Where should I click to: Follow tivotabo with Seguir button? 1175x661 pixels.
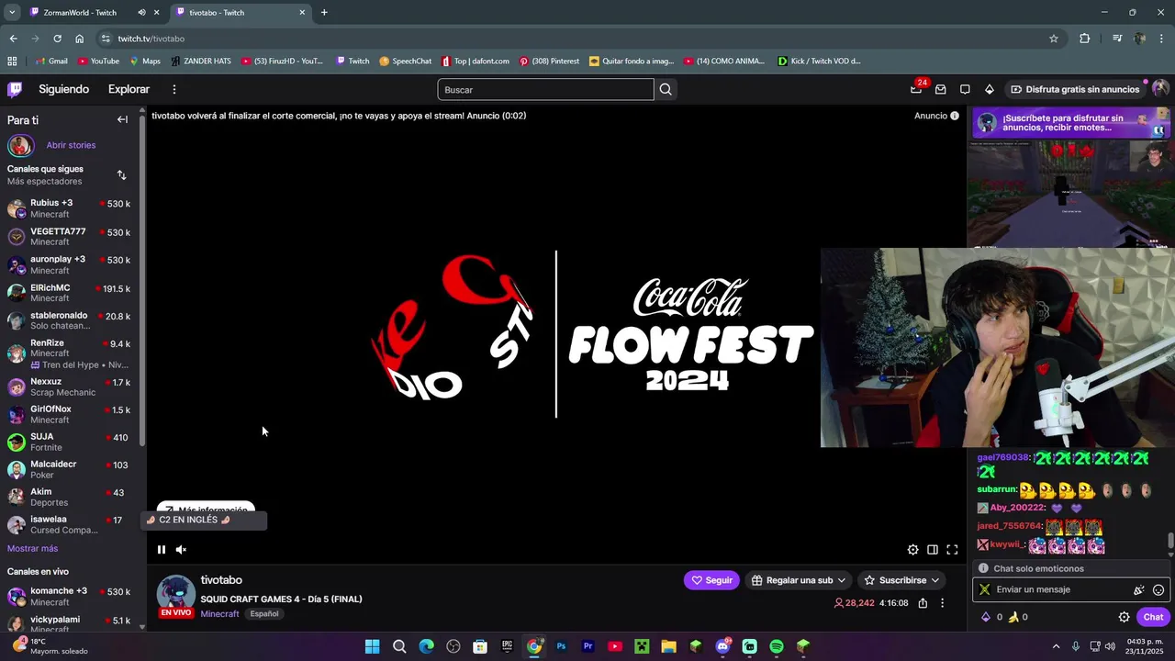click(711, 580)
